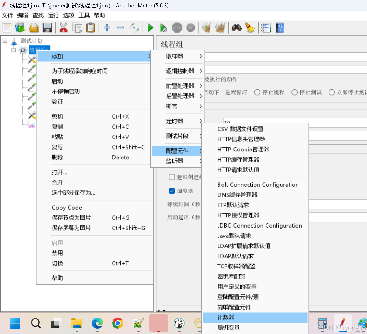Viewport: 367px width, 334px height.
Task: Open Google Chrome from the taskbar
Action: click(118, 323)
